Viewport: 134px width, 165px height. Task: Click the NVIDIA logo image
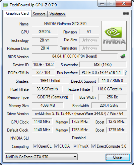click(x=114, y=35)
